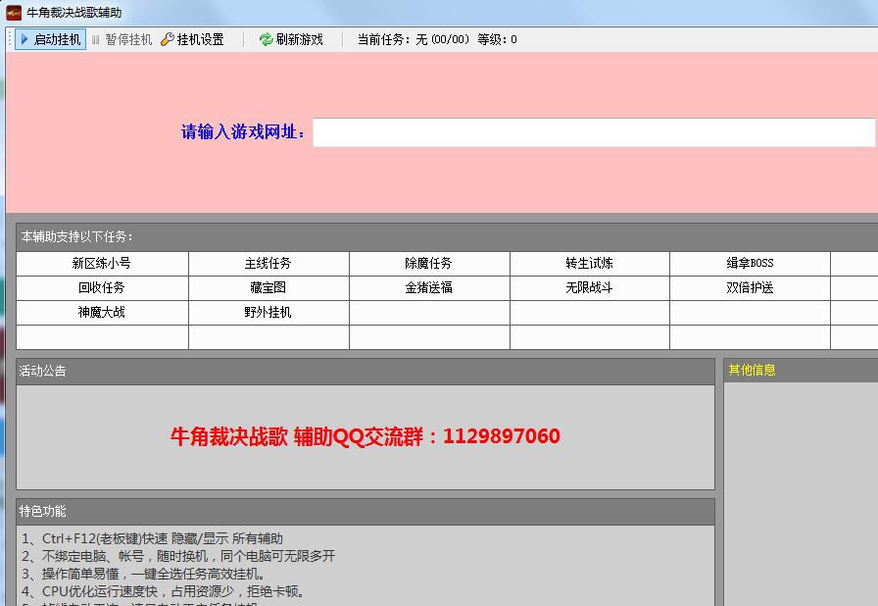
Task: Select the 缉拿BOSS task
Action: tap(750, 263)
